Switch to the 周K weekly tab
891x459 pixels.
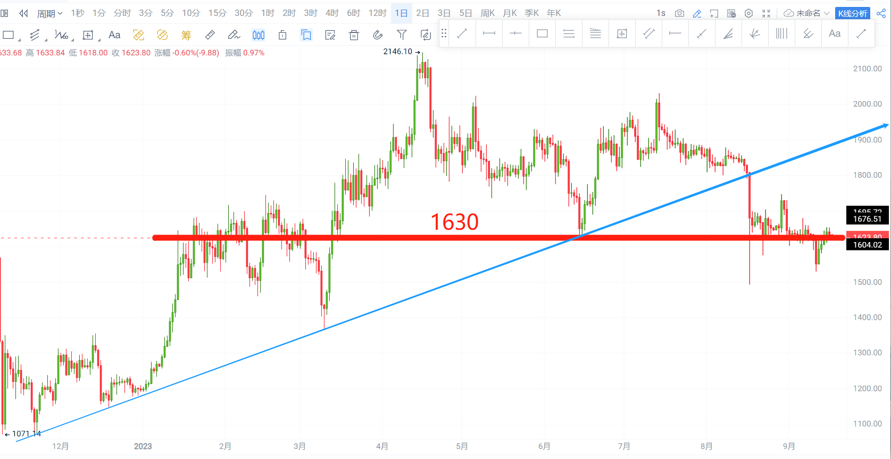pyautogui.click(x=487, y=13)
